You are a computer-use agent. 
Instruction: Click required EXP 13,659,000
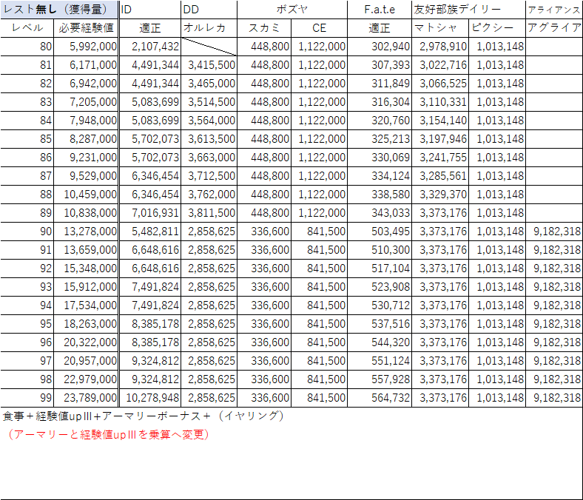86,250
